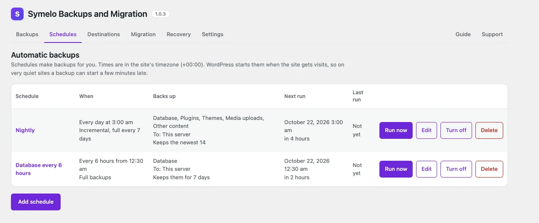
Task: Click the Symelo Backups and Migration title
Action: (x=88, y=14)
